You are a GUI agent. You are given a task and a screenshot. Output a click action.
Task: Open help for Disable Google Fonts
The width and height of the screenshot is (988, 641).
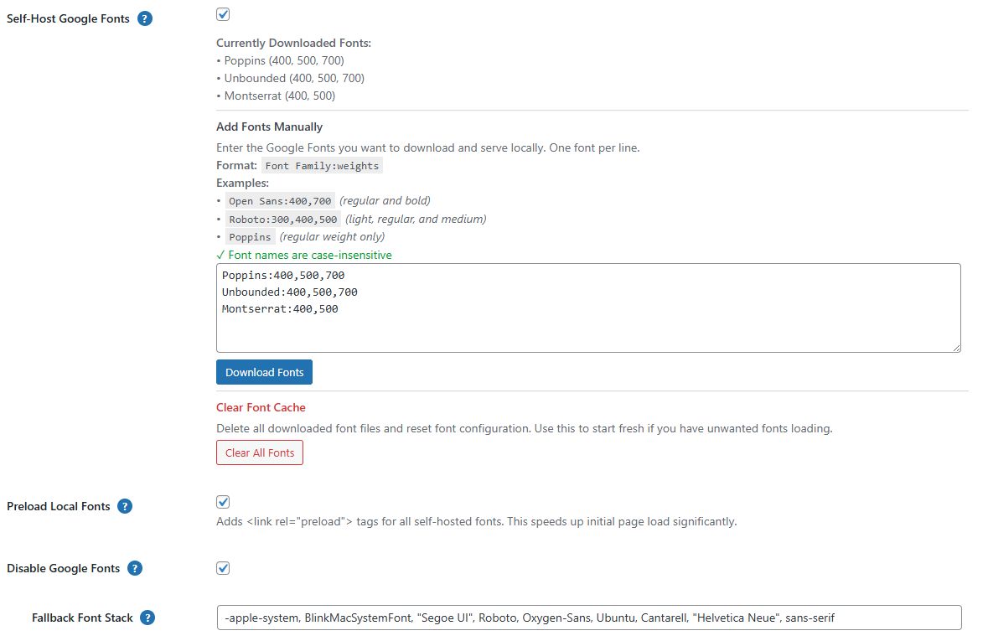pos(135,568)
